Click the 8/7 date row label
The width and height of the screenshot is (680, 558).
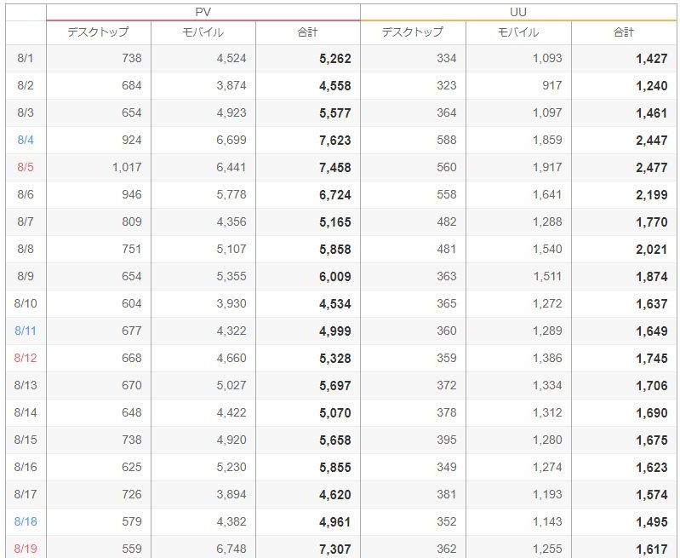(26, 221)
